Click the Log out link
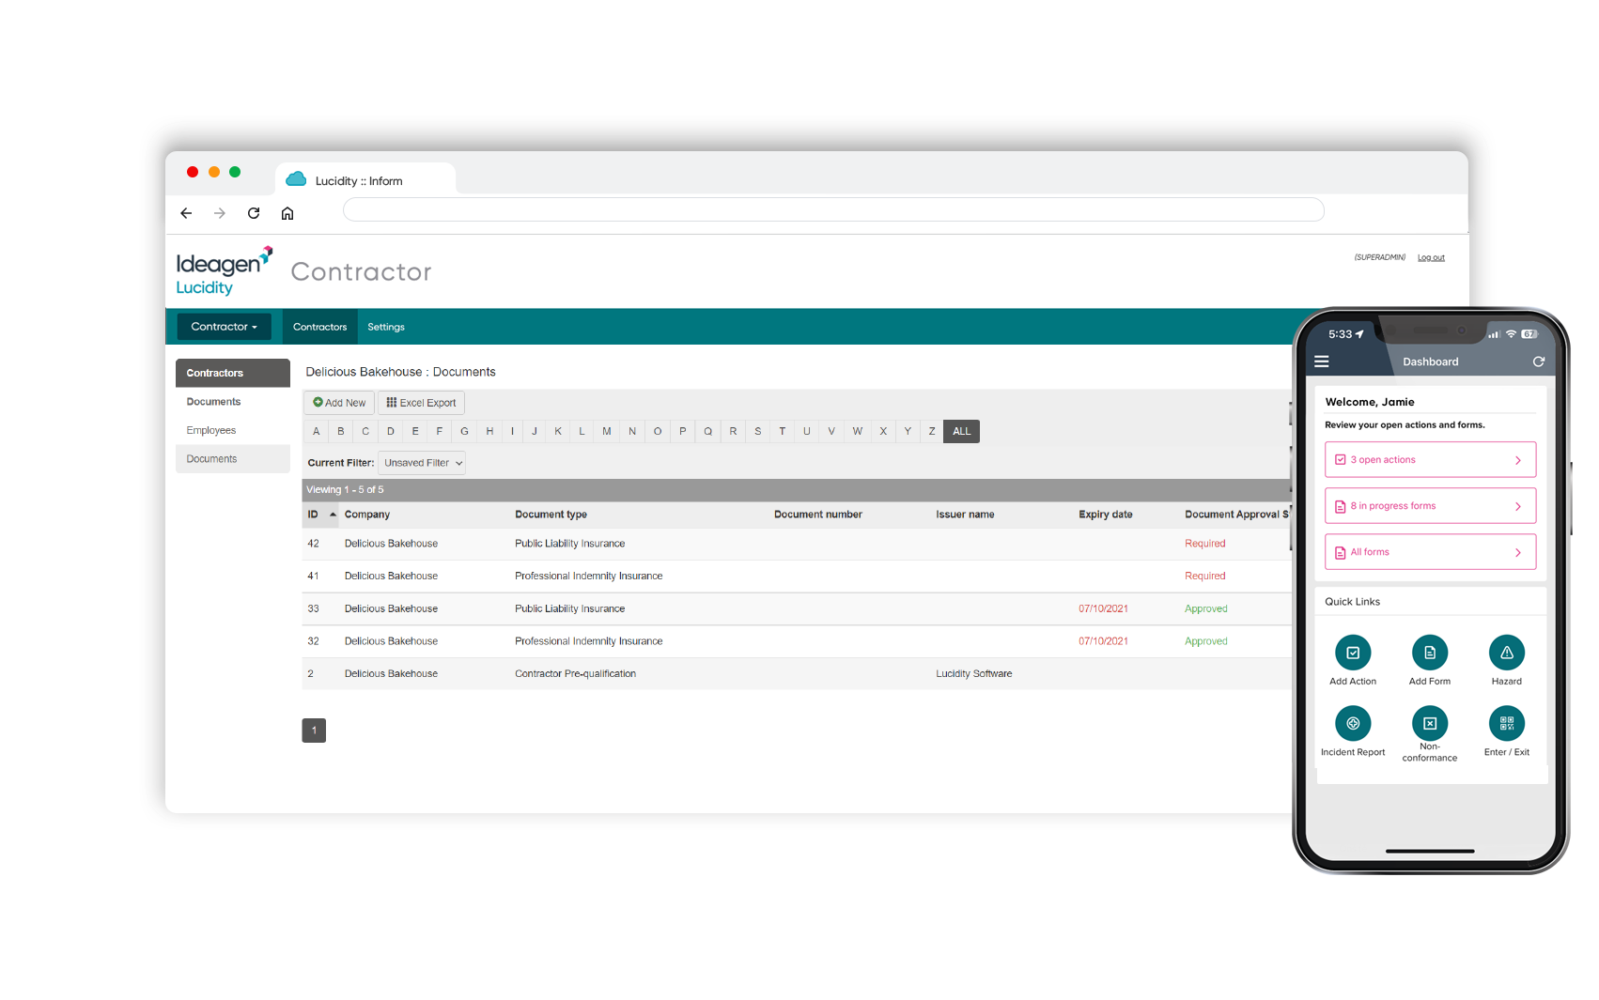1599x1000 pixels. (1430, 256)
